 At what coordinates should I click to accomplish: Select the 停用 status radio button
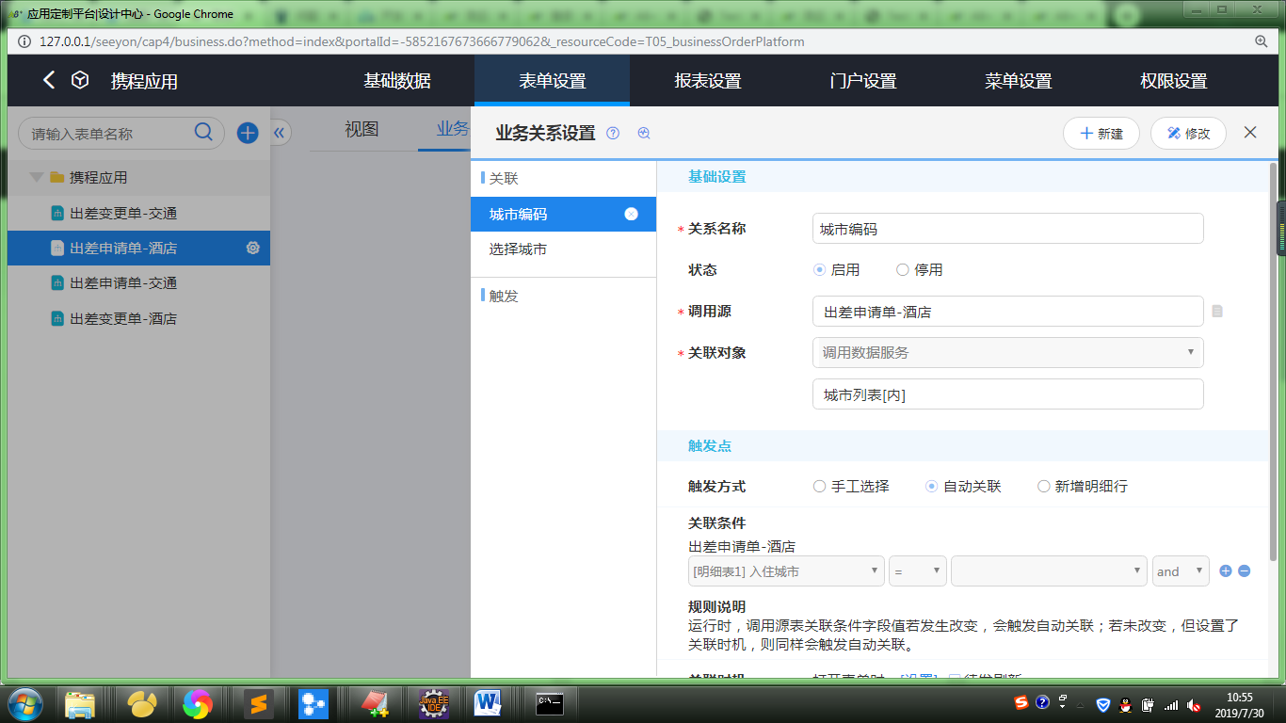(903, 270)
